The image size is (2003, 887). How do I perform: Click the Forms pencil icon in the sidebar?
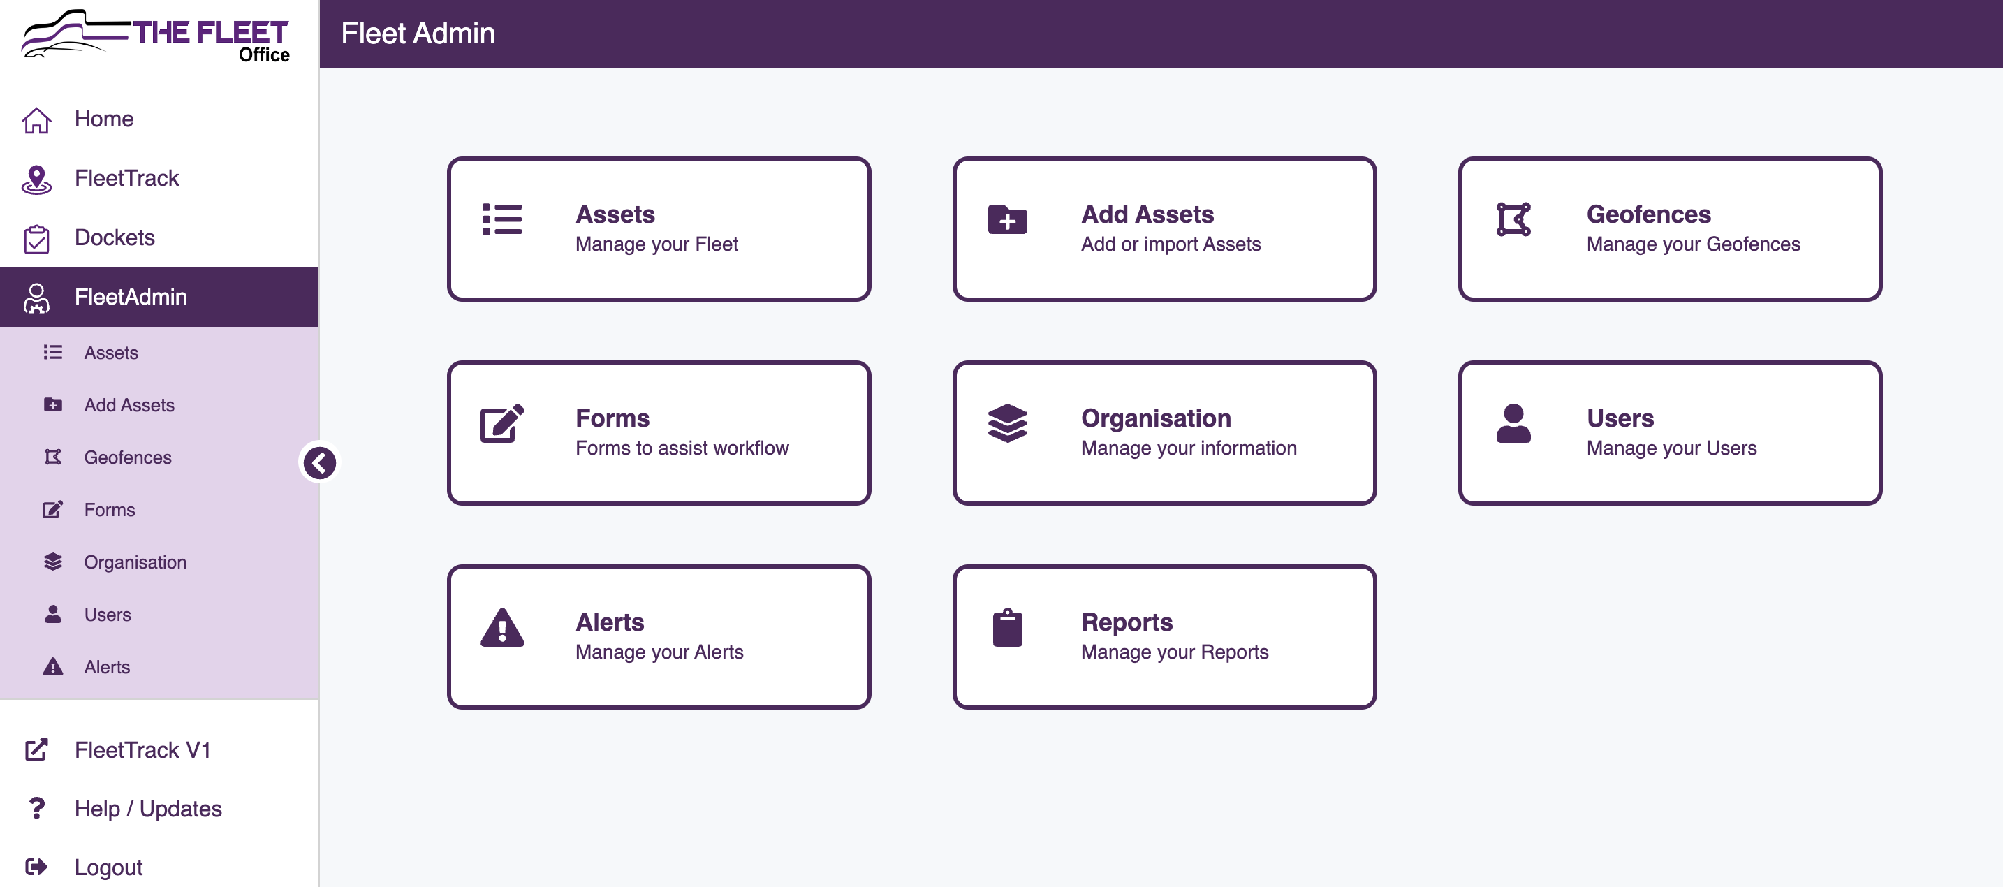click(x=52, y=509)
